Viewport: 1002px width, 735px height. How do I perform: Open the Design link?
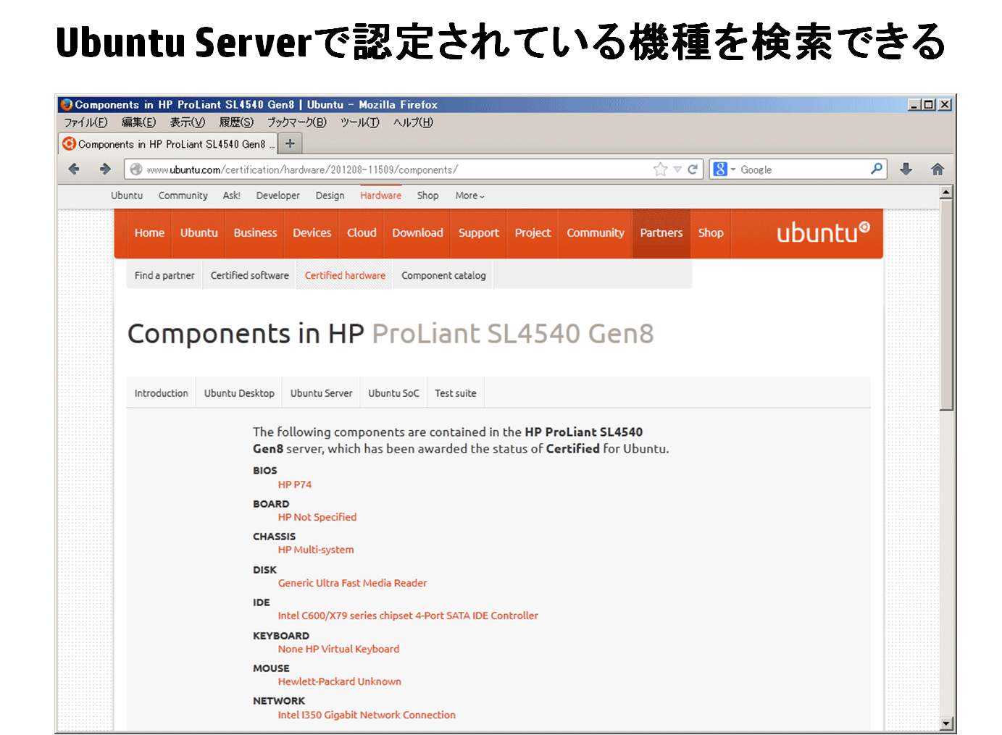click(330, 196)
